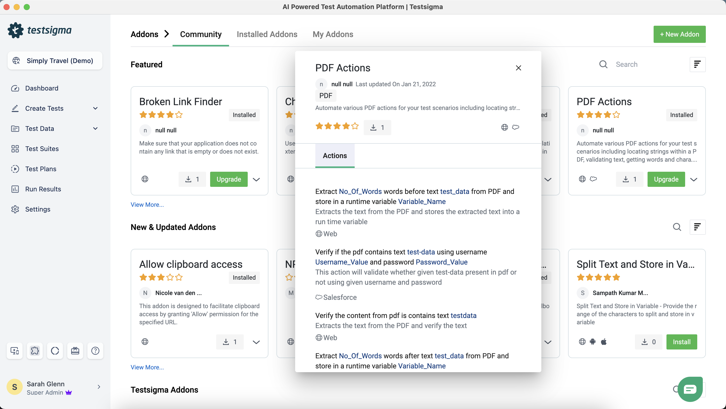Click 'Verify the content from pdf' action text
Image resolution: width=726 pixels, height=409 pixels.
[x=396, y=315]
